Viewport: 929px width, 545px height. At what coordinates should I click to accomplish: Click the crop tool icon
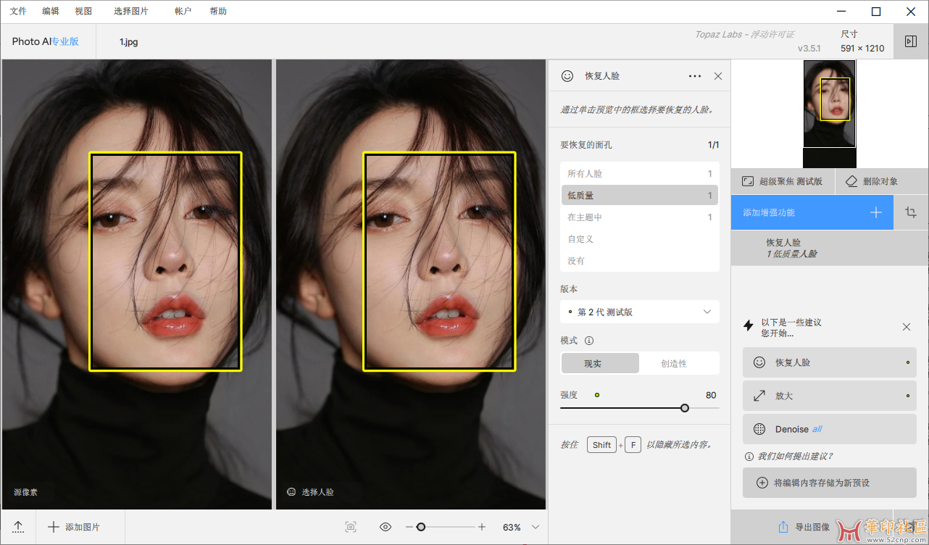tap(911, 212)
